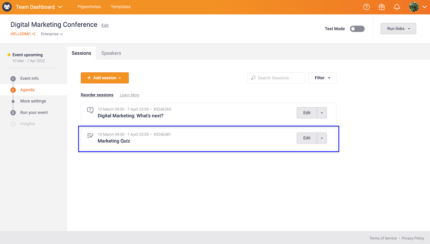Open the notifications bell
The width and height of the screenshot is (430, 244).
pos(397,7)
